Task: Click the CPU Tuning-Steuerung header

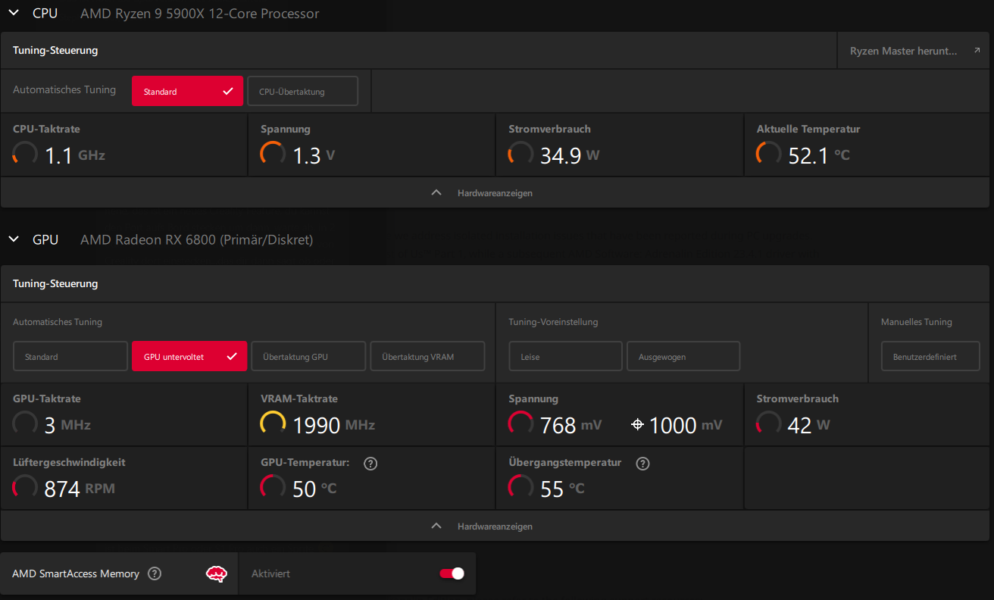Action: 55,51
